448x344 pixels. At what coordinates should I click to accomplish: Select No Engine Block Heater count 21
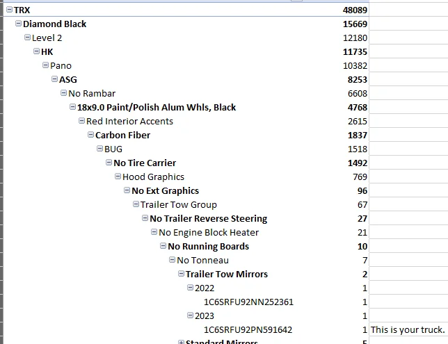click(x=362, y=232)
